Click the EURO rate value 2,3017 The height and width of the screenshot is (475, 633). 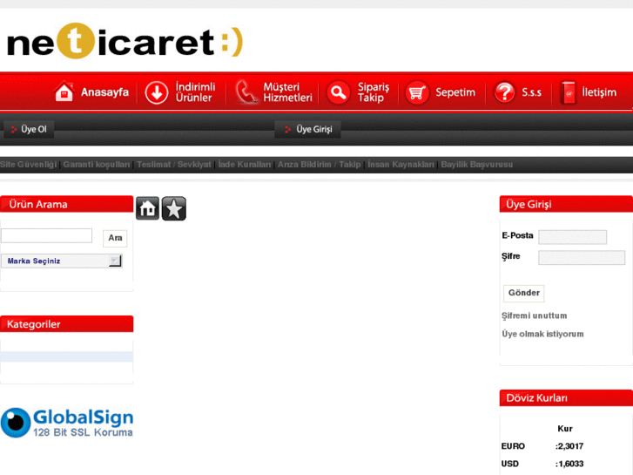[570, 446]
